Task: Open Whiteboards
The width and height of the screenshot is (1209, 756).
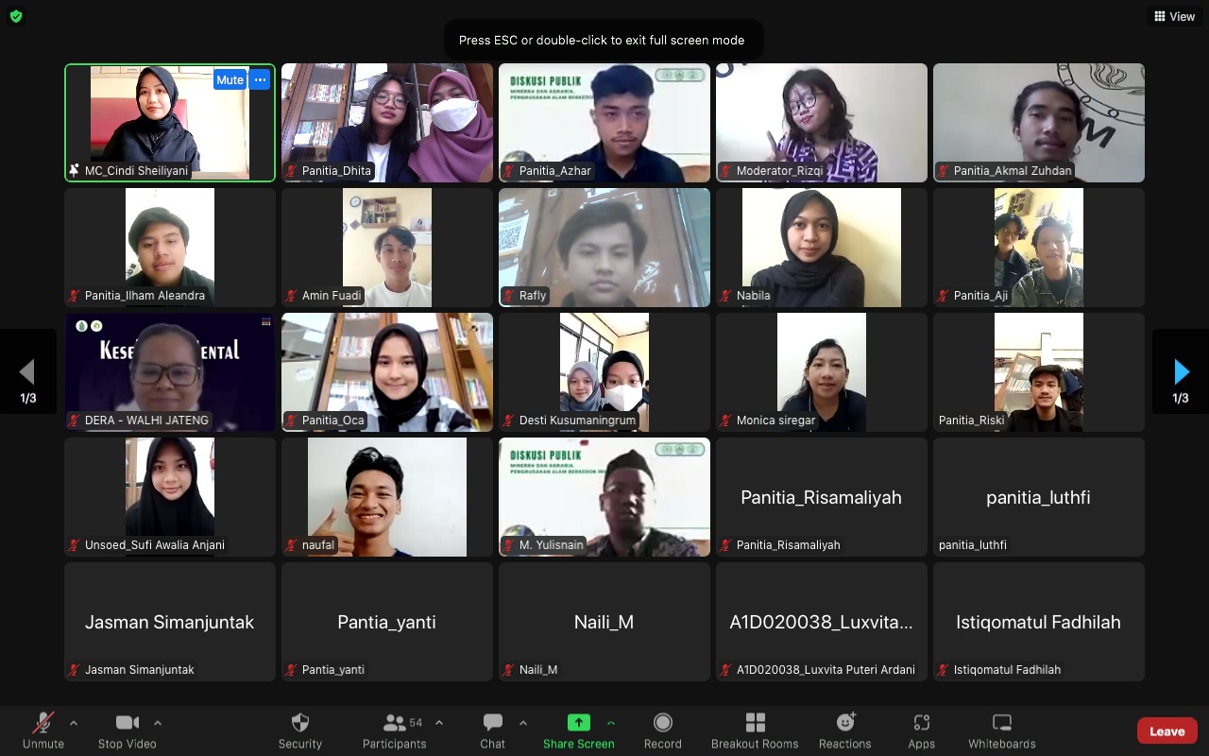Action: pos(1002,724)
